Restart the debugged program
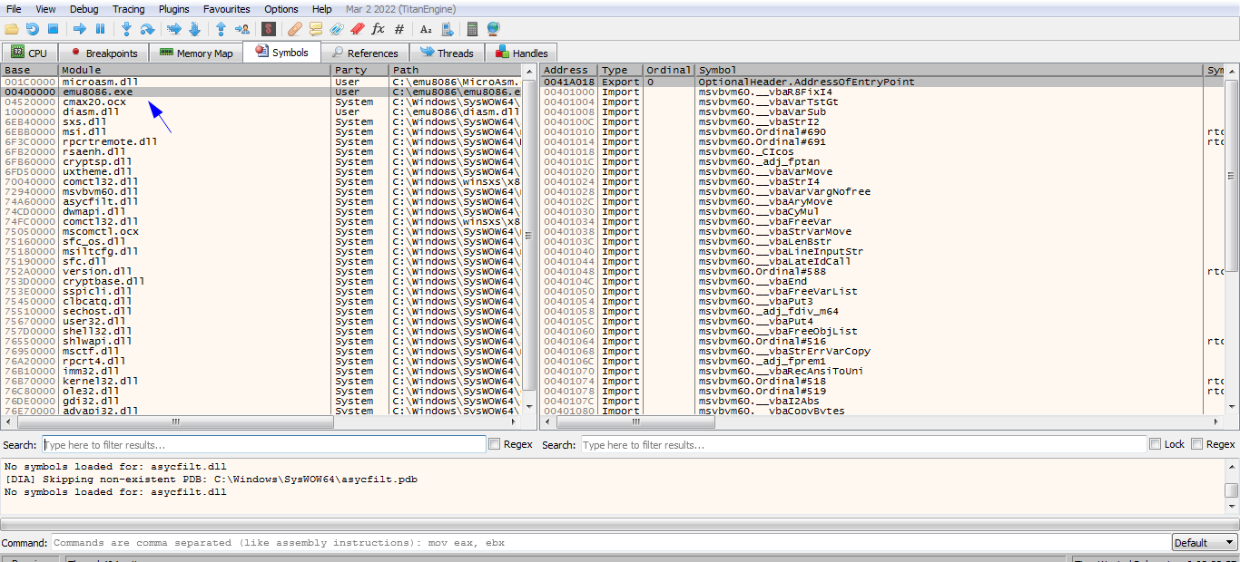Viewport: 1240px width, 562px height. [x=33, y=29]
